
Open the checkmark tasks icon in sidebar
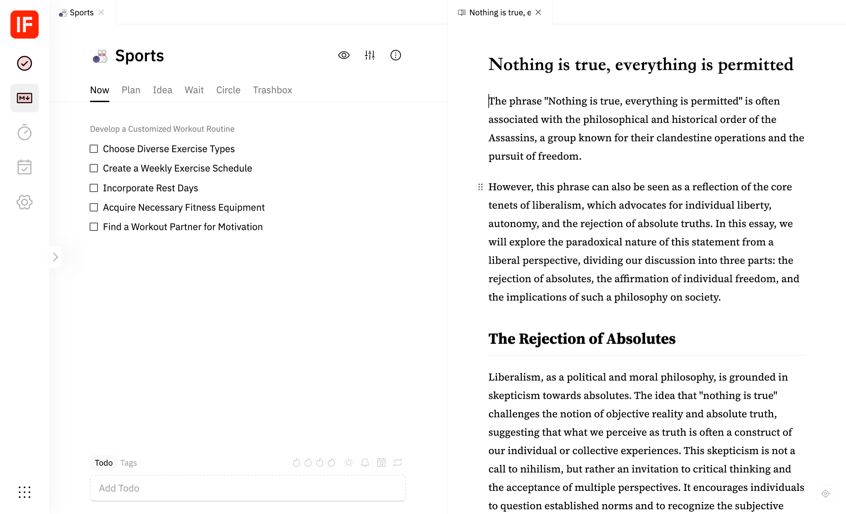tap(25, 63)
